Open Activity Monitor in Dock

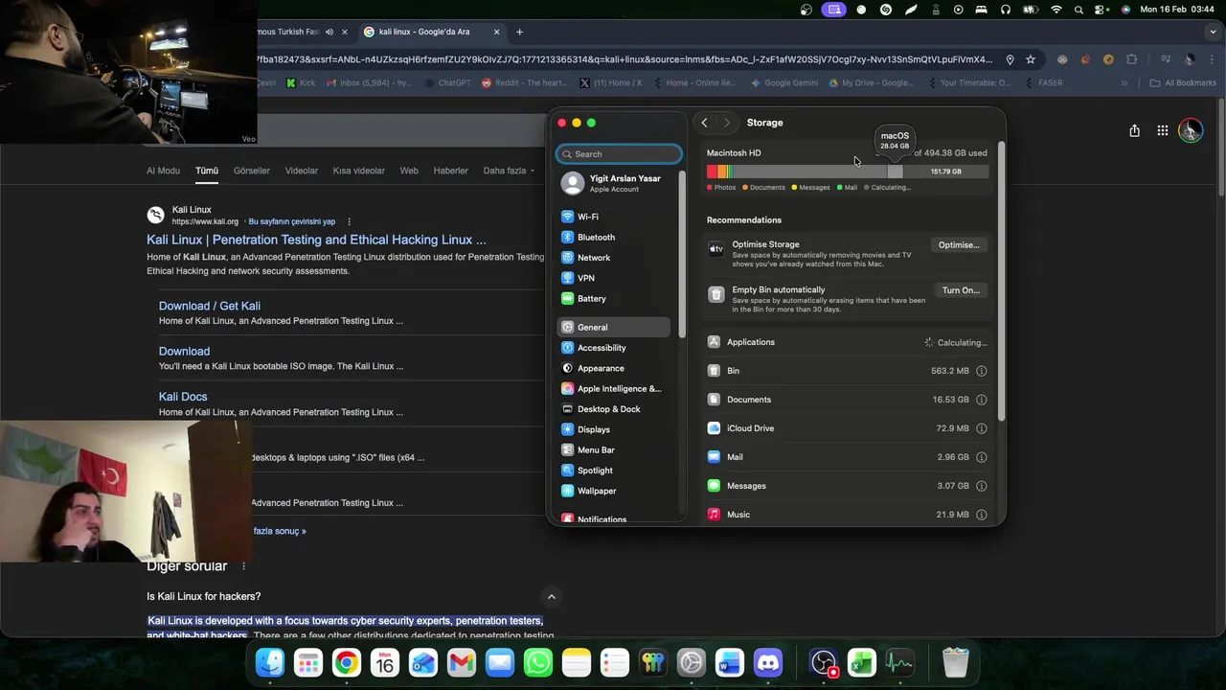(900, 662)
